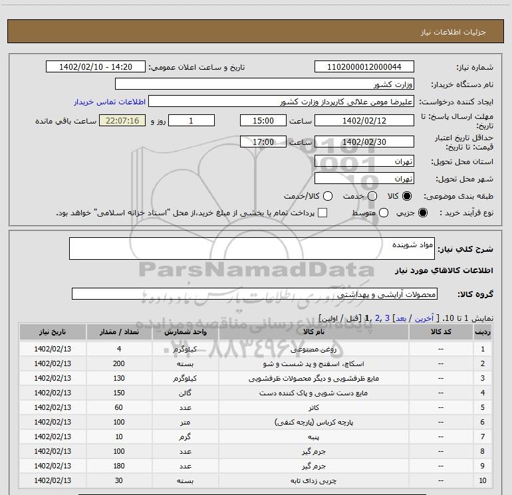Go to page 3 of items
The image size is (512, 495).
[x=387, y=318]
